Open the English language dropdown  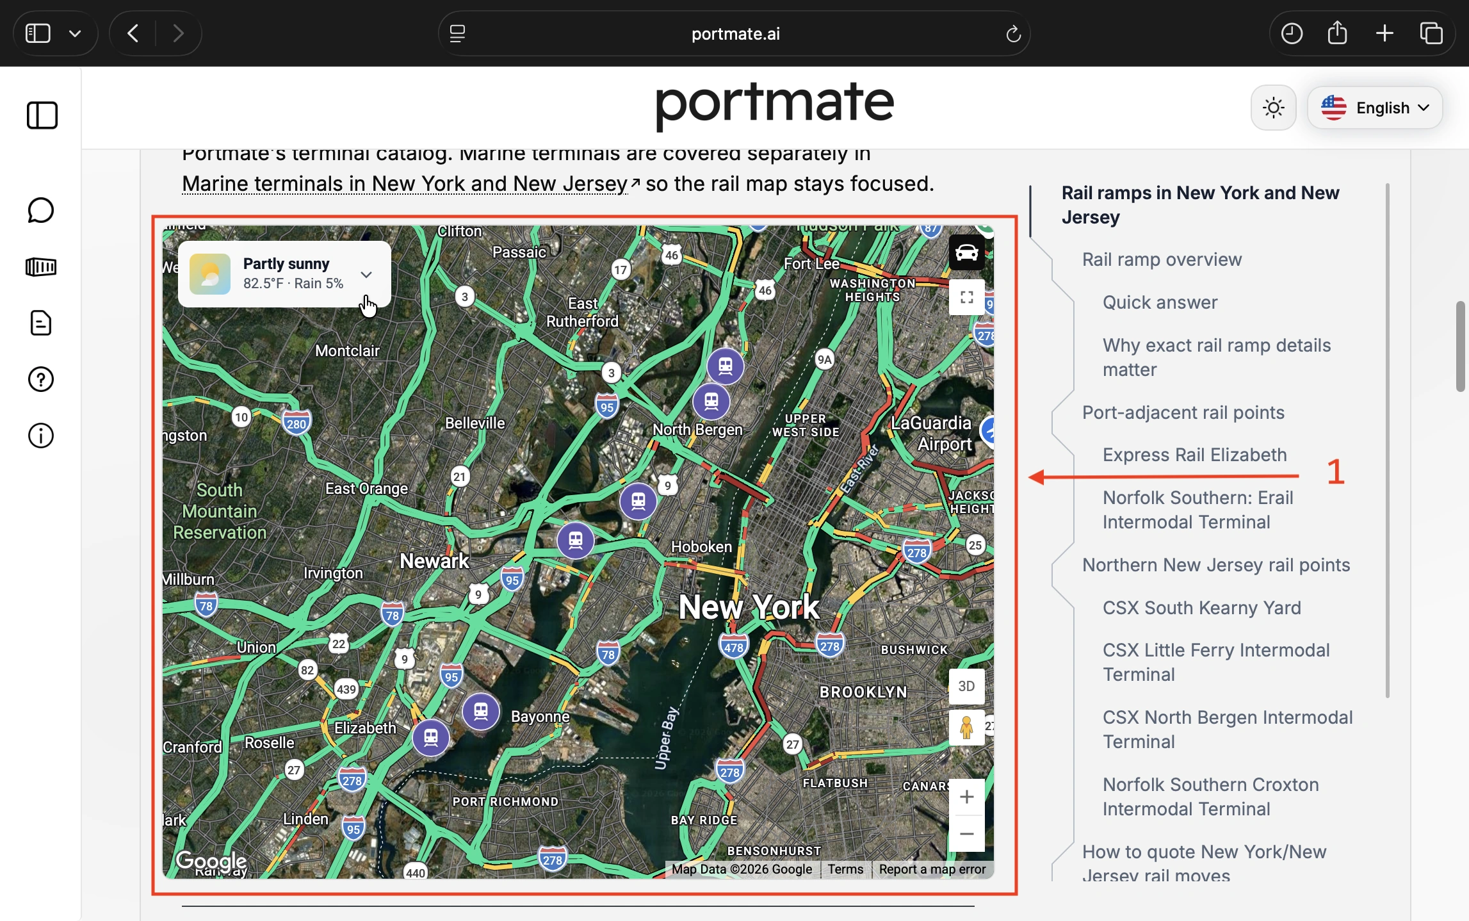tap(1375, 108)
